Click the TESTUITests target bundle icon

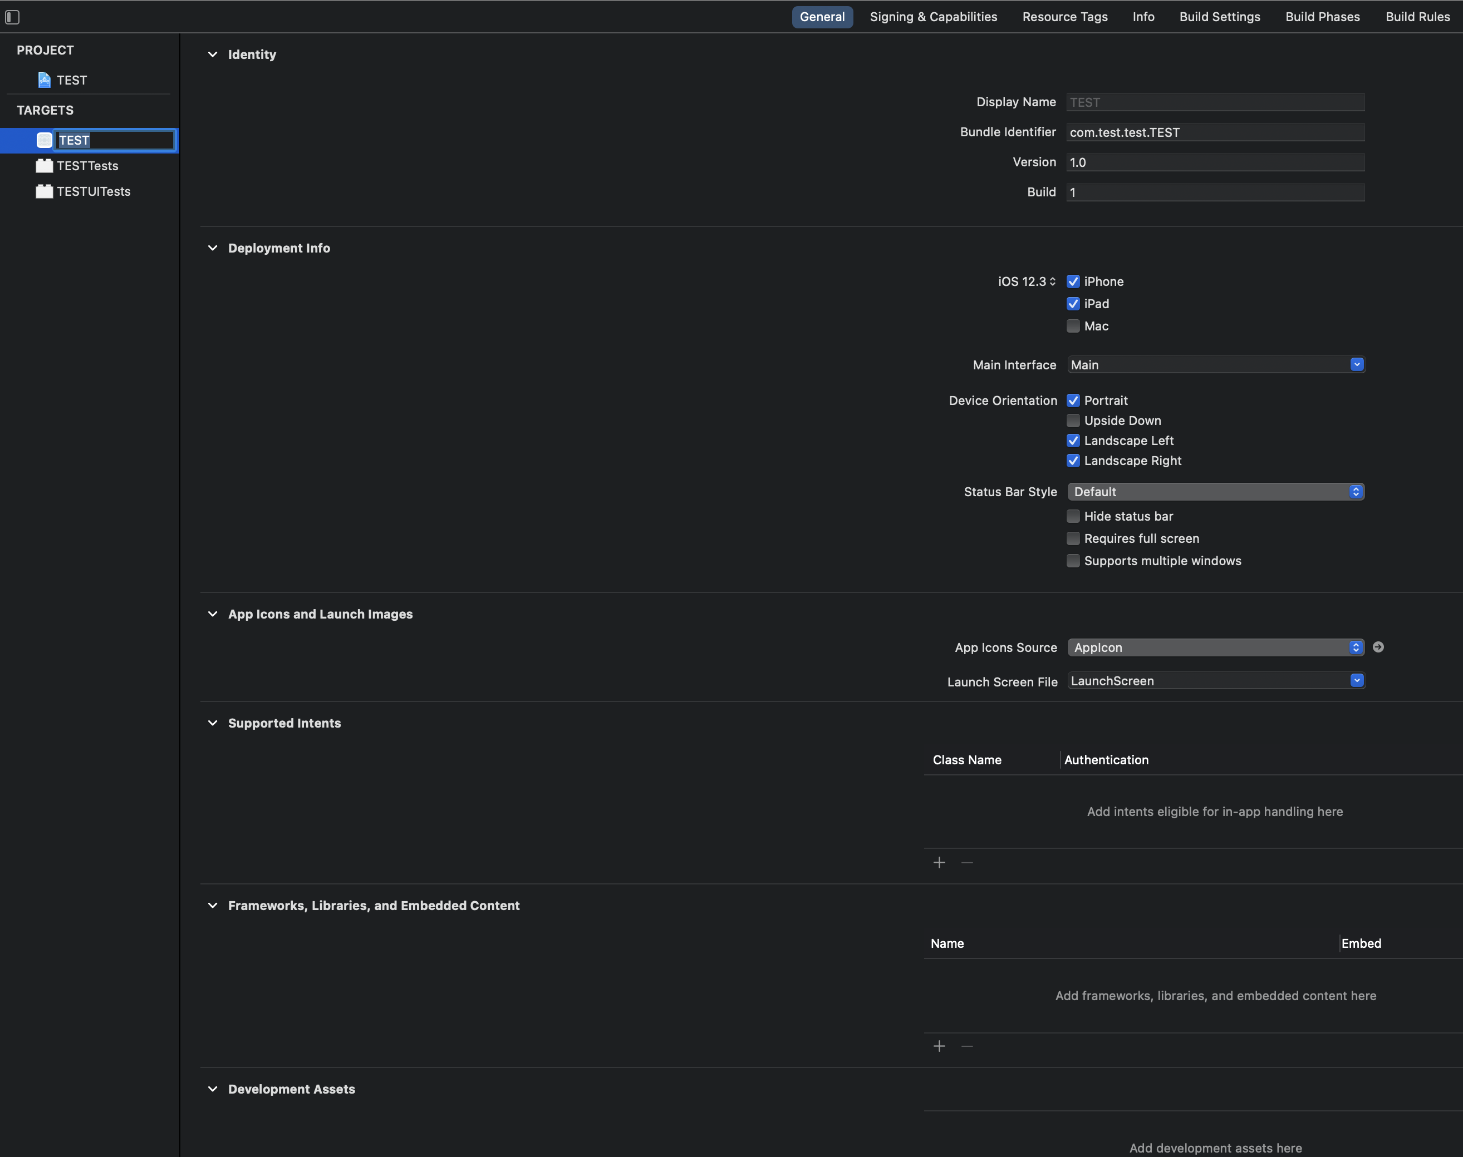click(44, 192)
